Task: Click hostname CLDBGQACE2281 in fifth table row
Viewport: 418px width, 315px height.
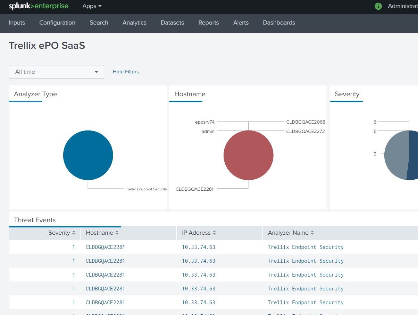Action: (x=105, y=303)
